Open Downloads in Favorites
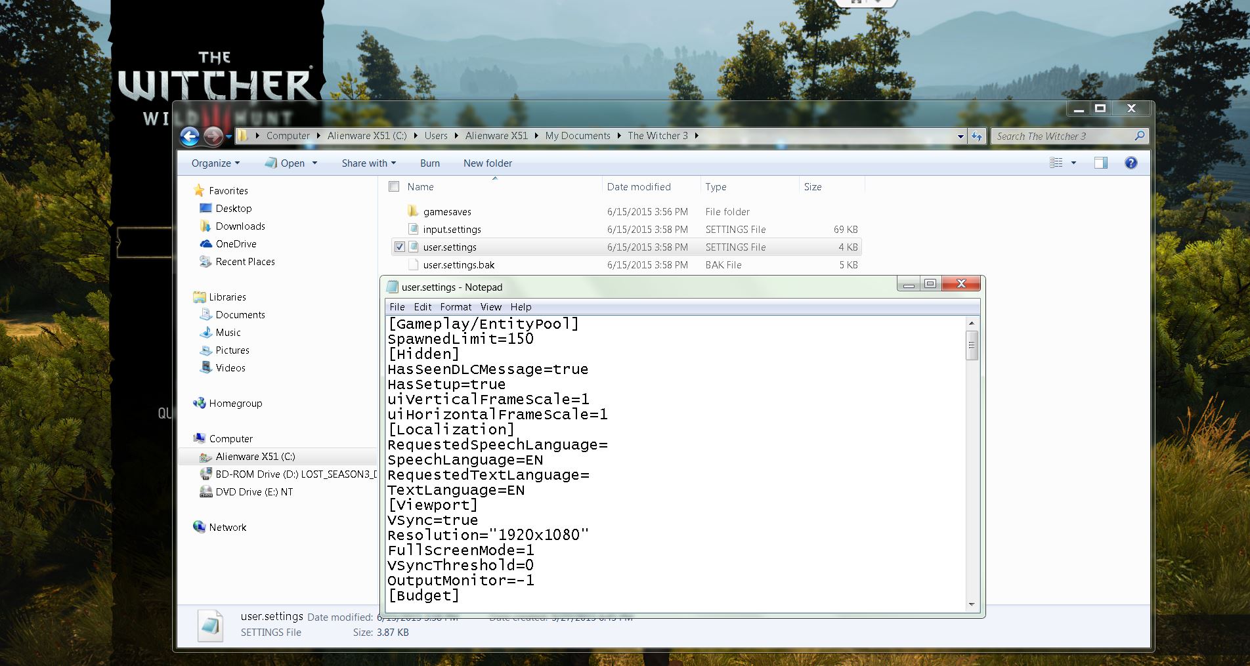 (240, 226)
